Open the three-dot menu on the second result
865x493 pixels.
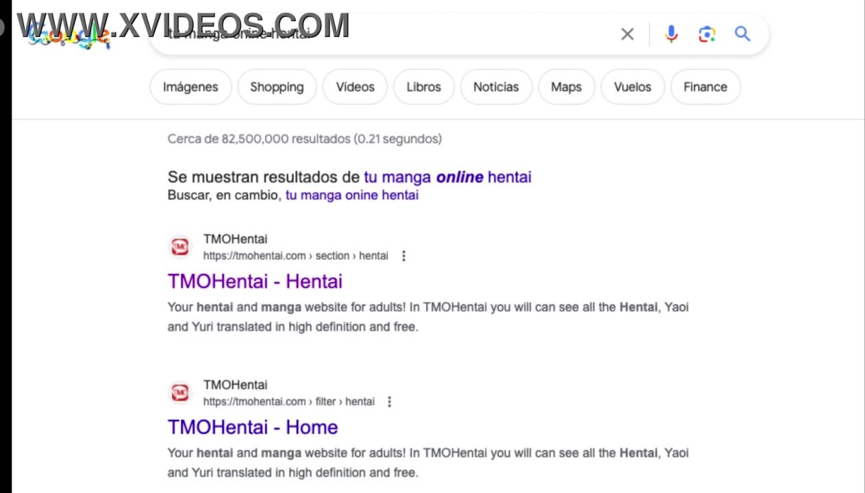[x=389, y=402]
